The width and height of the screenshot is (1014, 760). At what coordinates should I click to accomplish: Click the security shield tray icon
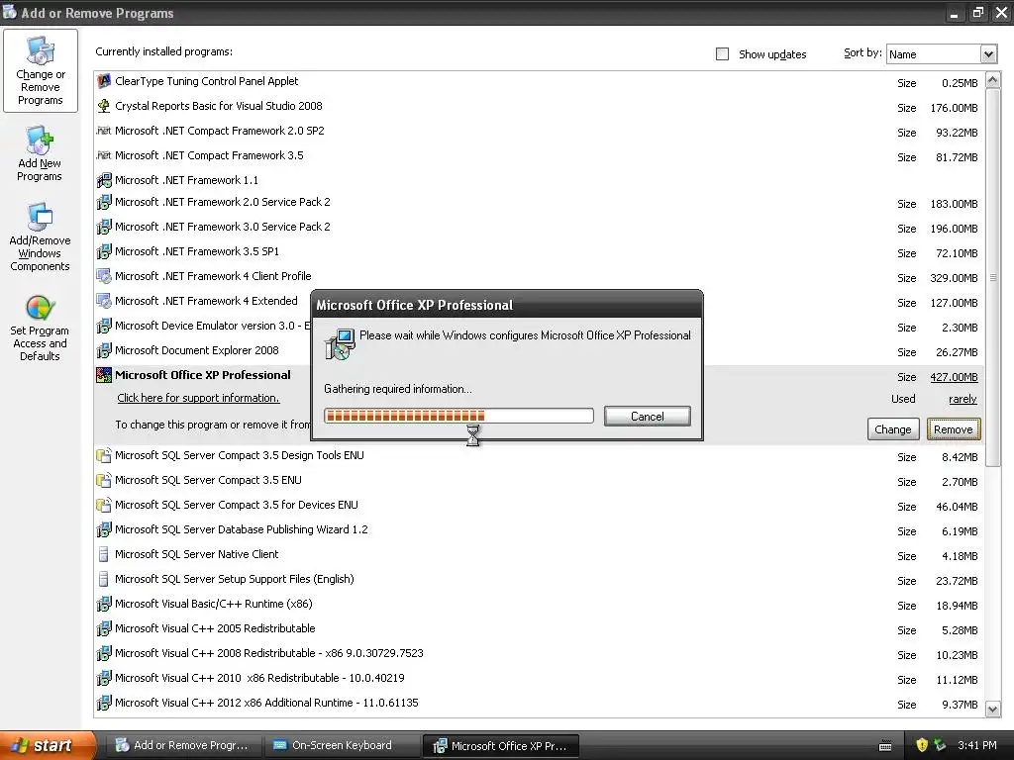[922, 745]
